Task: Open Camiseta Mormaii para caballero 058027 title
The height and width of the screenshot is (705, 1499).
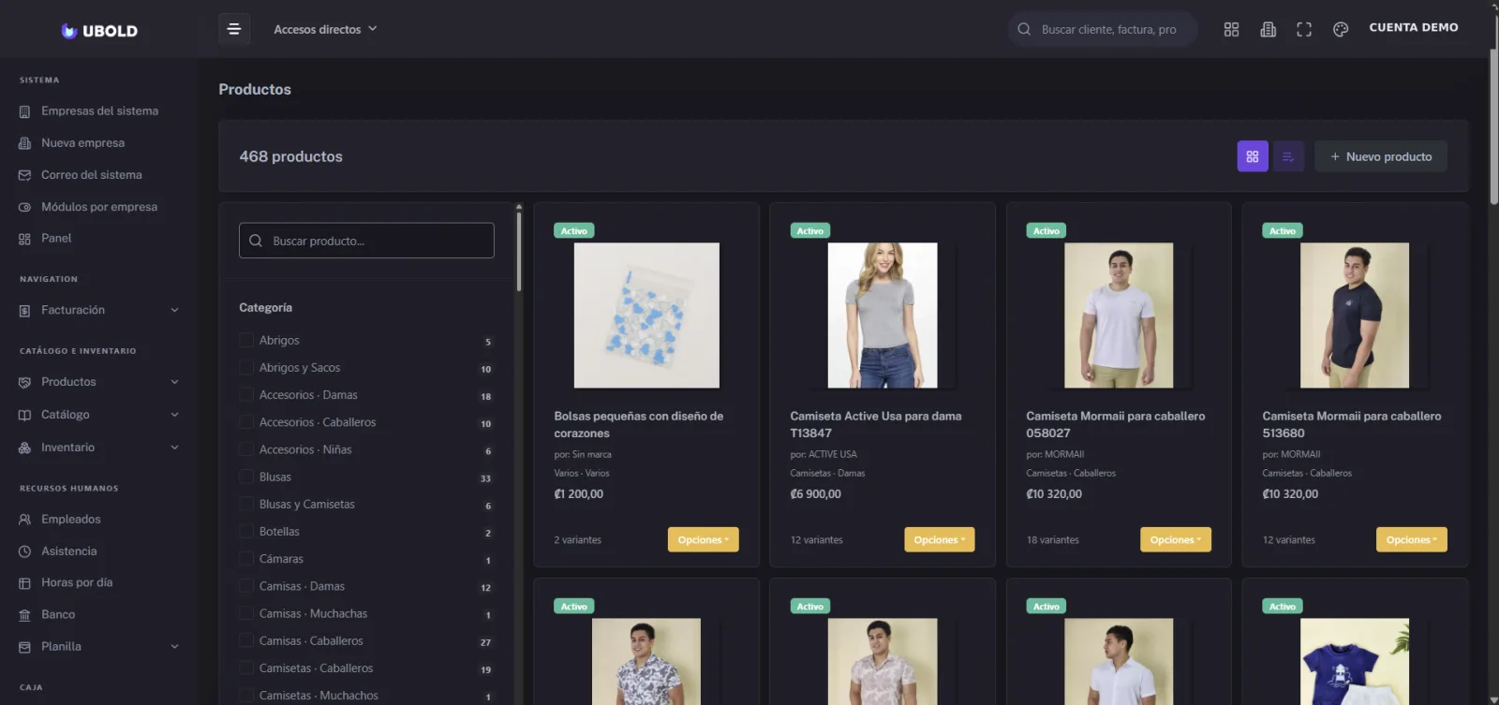Action: pyautogui.click(x=1115, y=425)
